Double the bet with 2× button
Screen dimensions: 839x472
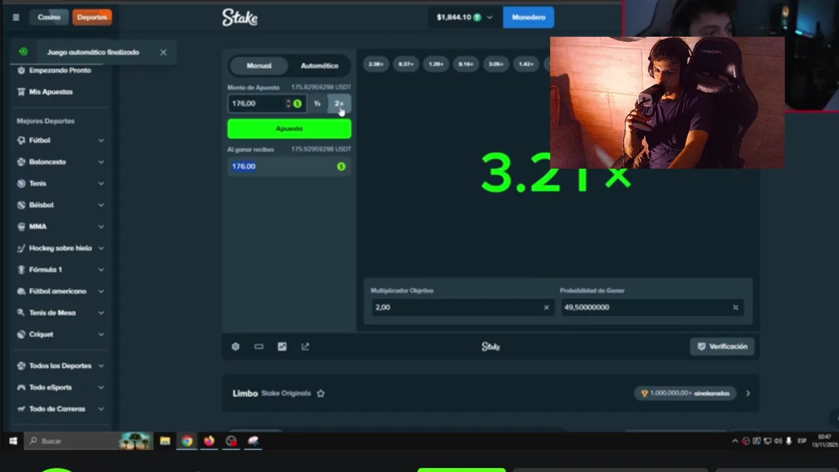tap(339, 104)
